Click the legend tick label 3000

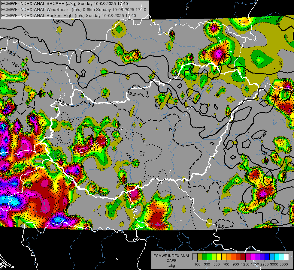click(274, 264)
